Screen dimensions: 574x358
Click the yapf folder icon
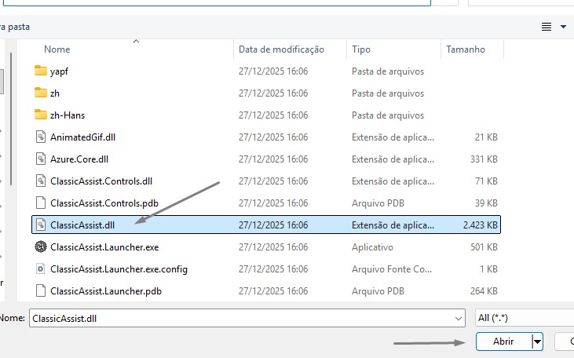pos(42,71)
